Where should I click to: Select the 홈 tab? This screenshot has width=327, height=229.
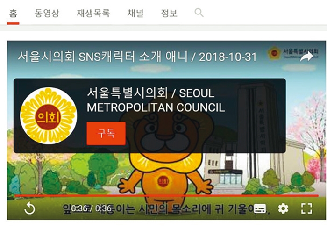coord(13,14)
